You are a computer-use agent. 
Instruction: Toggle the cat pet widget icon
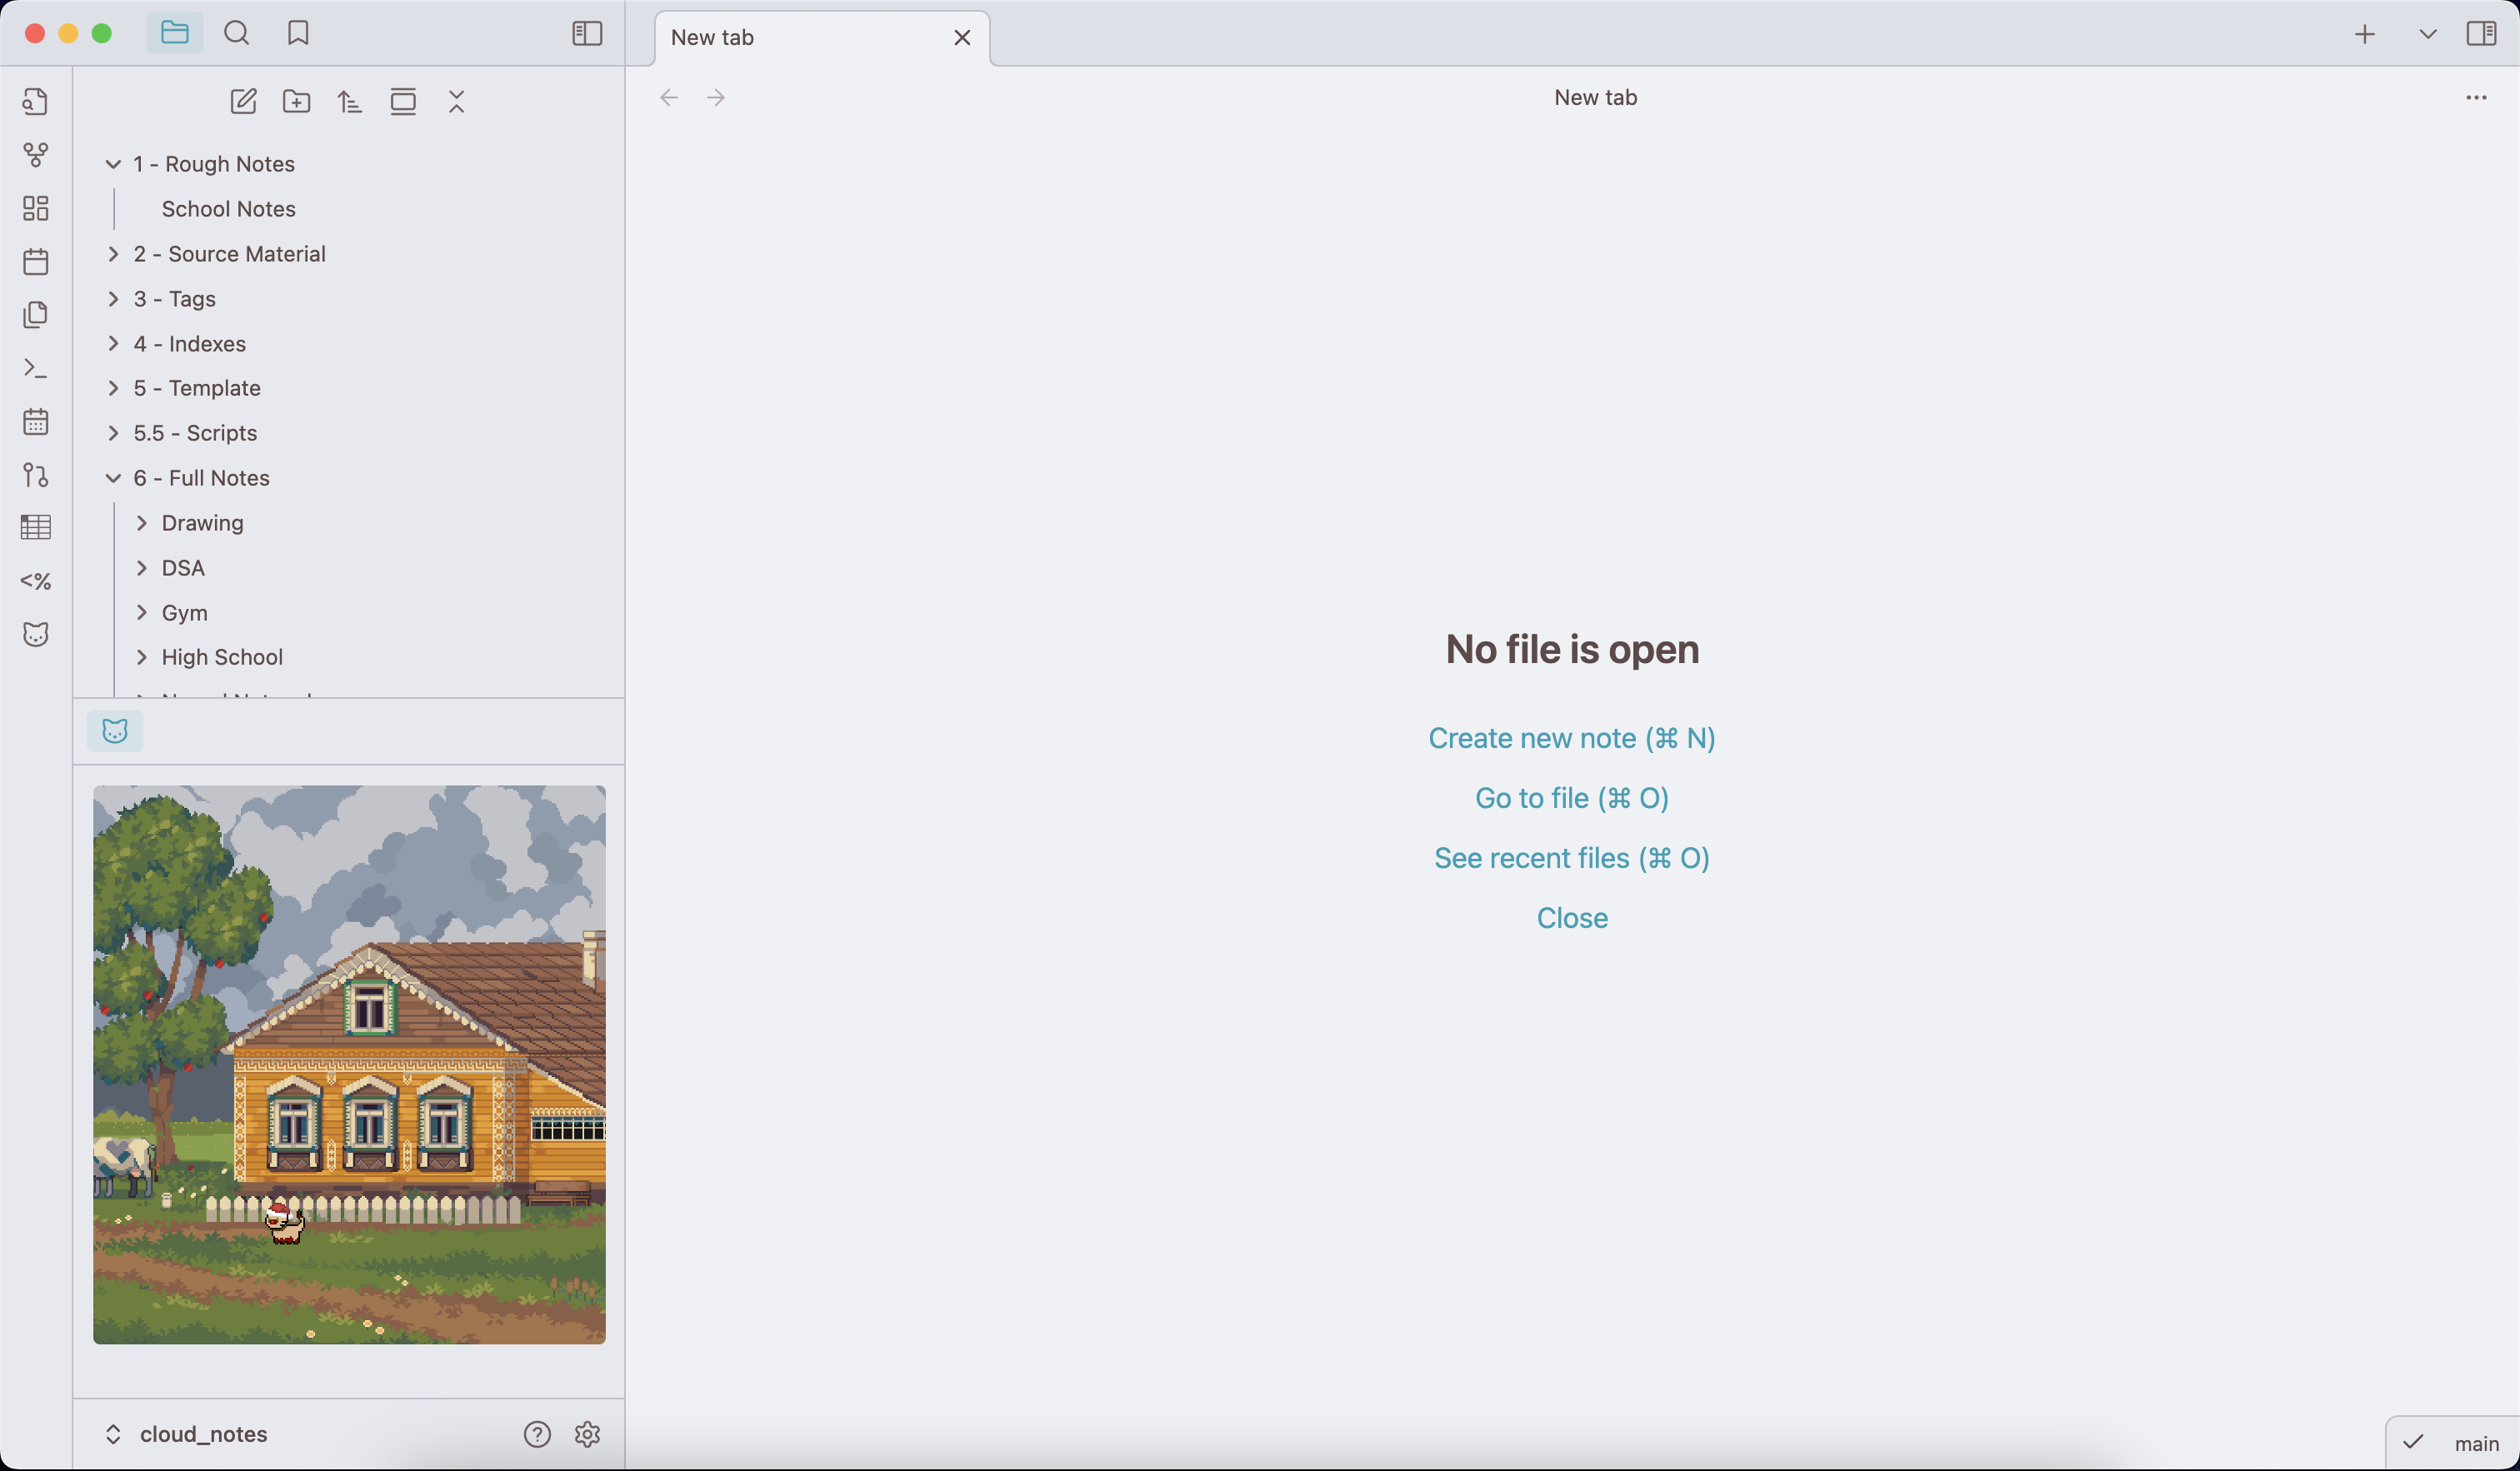(x=115, y=731)
